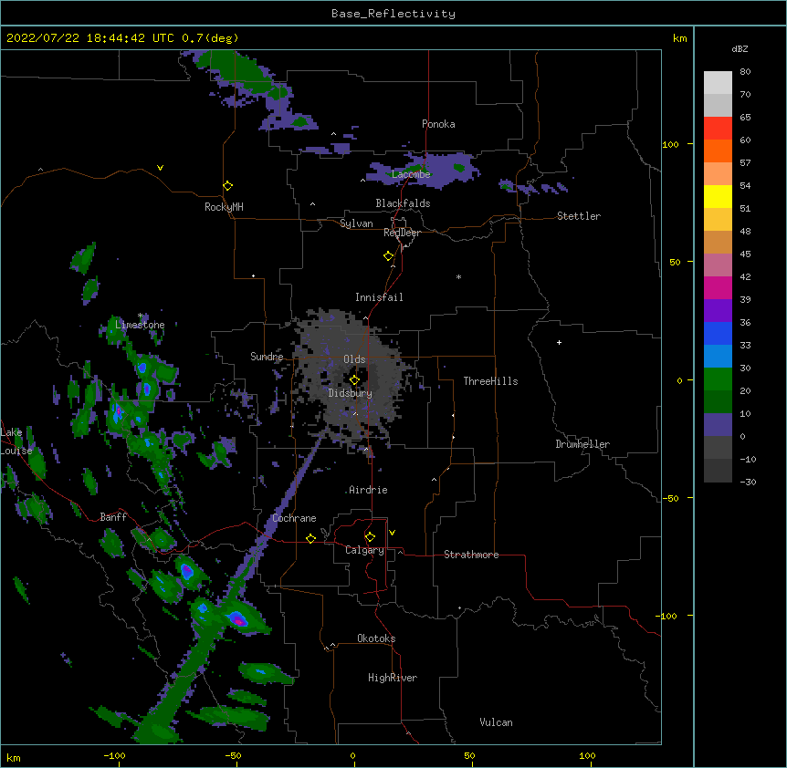Click the km unit label at bottom left
This screenshot has width=787, height=768.
tap(14, 757)
